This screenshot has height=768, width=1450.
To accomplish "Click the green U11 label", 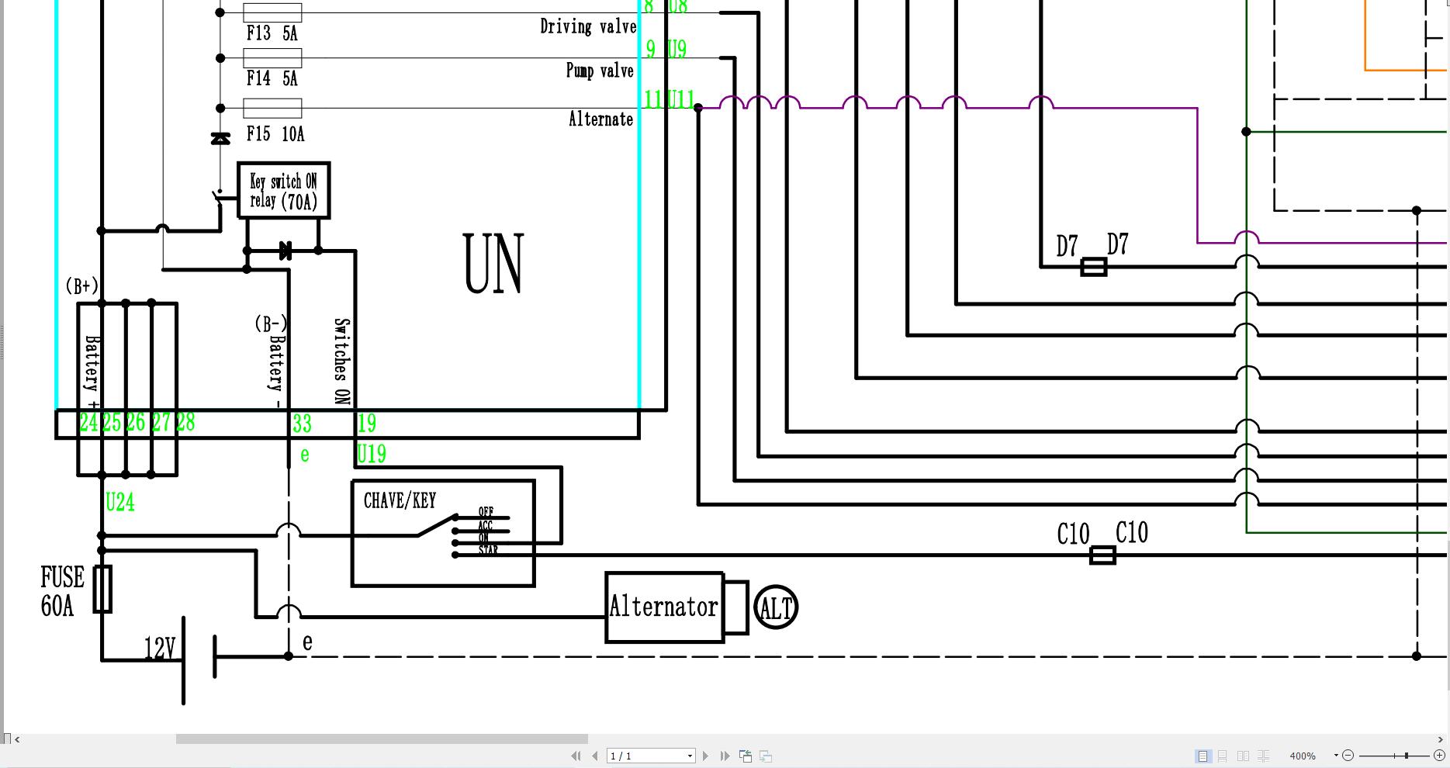I will pos(680,100).
